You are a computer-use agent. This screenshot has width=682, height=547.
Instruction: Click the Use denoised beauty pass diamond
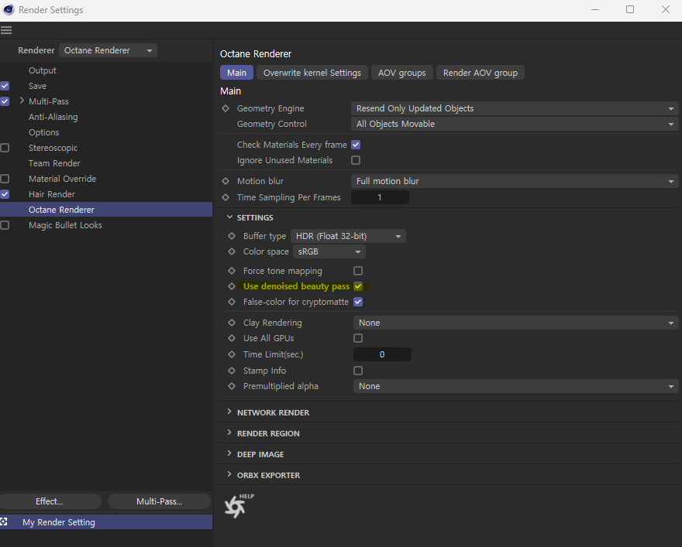pos(232,286)
